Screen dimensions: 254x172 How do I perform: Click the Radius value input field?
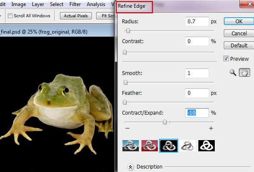coord(197,22)
